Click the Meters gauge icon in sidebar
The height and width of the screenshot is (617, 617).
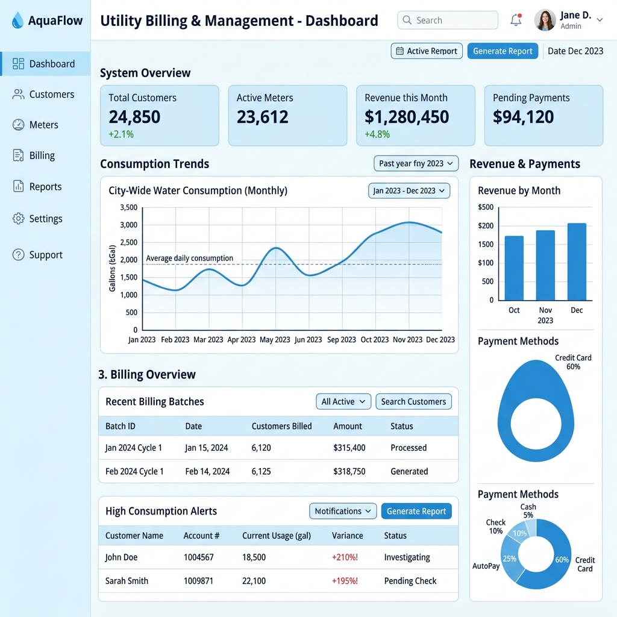point(18,125)
